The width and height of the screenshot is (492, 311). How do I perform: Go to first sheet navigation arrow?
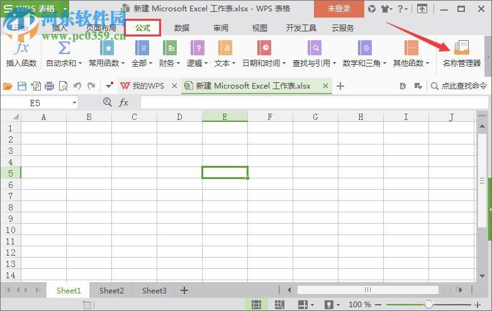(x=8, y=290)
